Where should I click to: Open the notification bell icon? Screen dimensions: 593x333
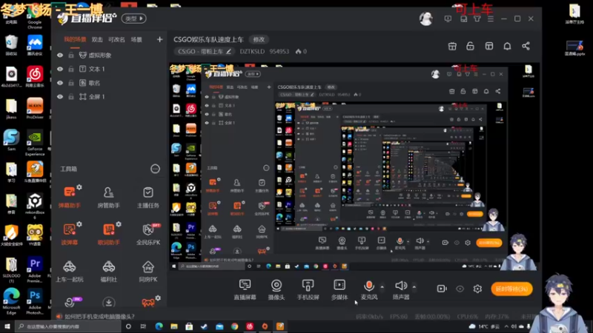click(x=507, y=46)
